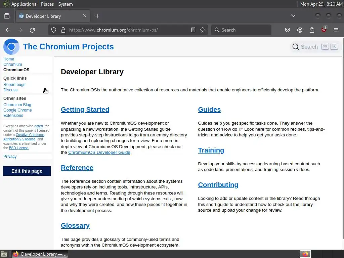Open the Report bugs quick link

pyautogui.click(x=14, y=84)
